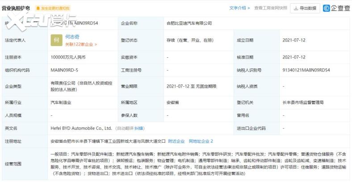Click the 企业名称 label cell
This screenshot has height=182, width=352.
tap(141, 23)
